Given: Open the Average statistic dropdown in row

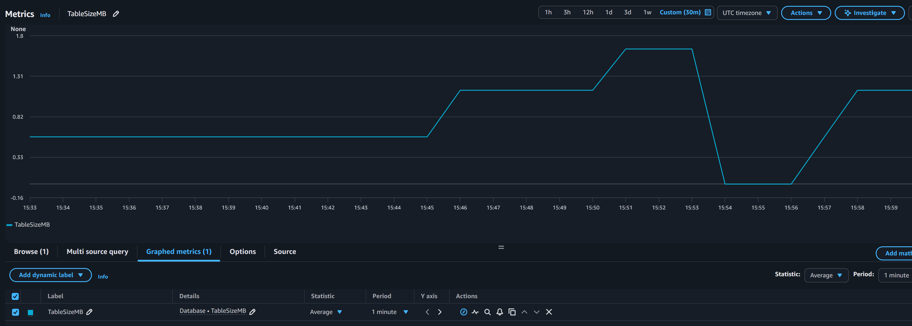Looking at the screenshot, I should [x=326, y=312].
